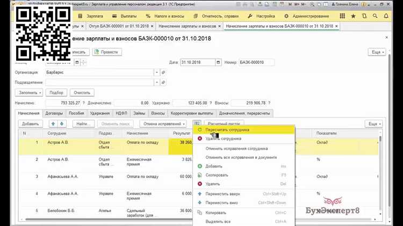The image size is (403, 226).
Task: Choose Добавить in context menu
Action: [x=243, y=166]
